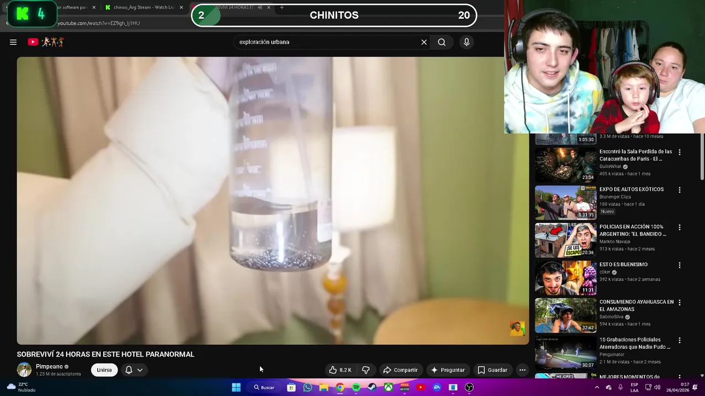
Task: Open Compartir share dialog
Action: 400,370
